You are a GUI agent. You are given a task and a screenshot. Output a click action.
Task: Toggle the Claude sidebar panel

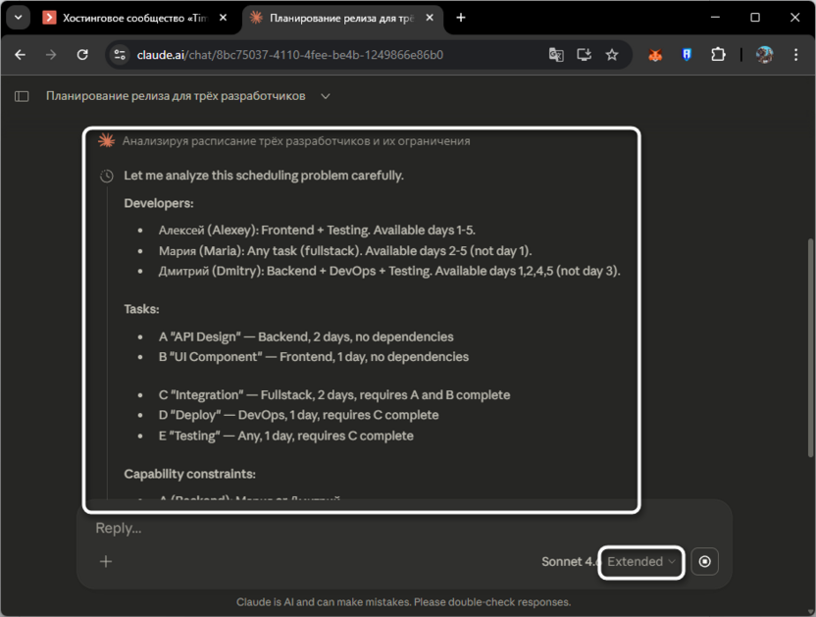coord(22,96)
